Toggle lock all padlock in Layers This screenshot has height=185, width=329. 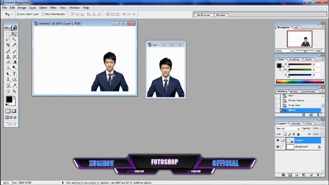298,134
